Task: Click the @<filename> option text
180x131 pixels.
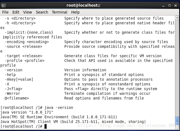Action: 17,98
